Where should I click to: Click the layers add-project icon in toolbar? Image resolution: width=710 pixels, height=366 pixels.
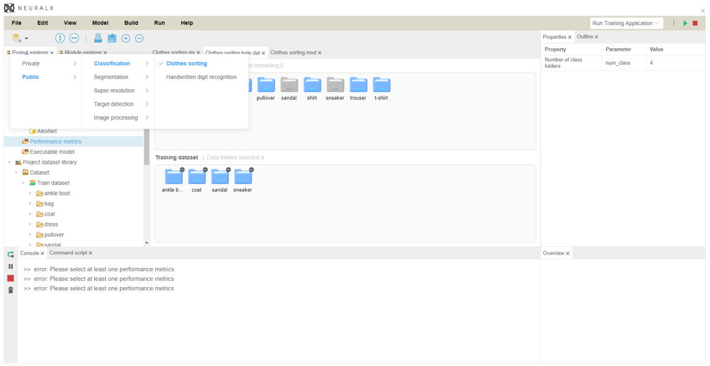click(16, 38)
